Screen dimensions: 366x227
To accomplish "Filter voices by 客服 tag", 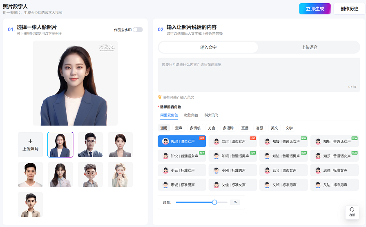I will pyautogui.click(x=259, y=128).
